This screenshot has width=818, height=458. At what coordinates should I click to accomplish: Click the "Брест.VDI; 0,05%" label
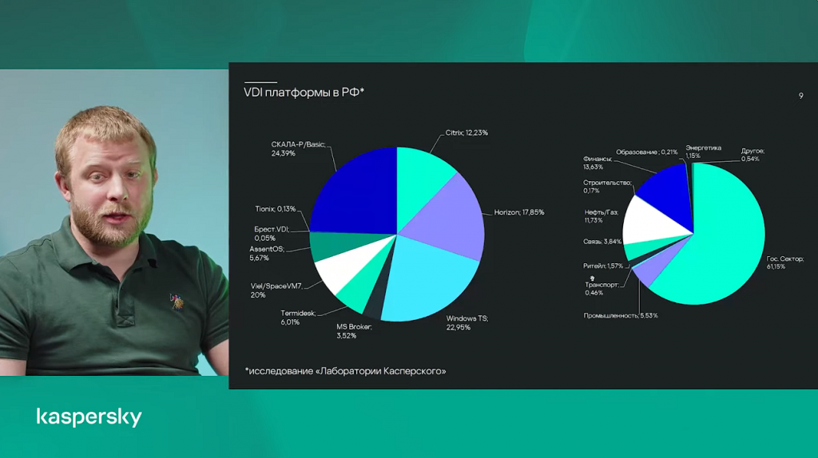(272, 234)
